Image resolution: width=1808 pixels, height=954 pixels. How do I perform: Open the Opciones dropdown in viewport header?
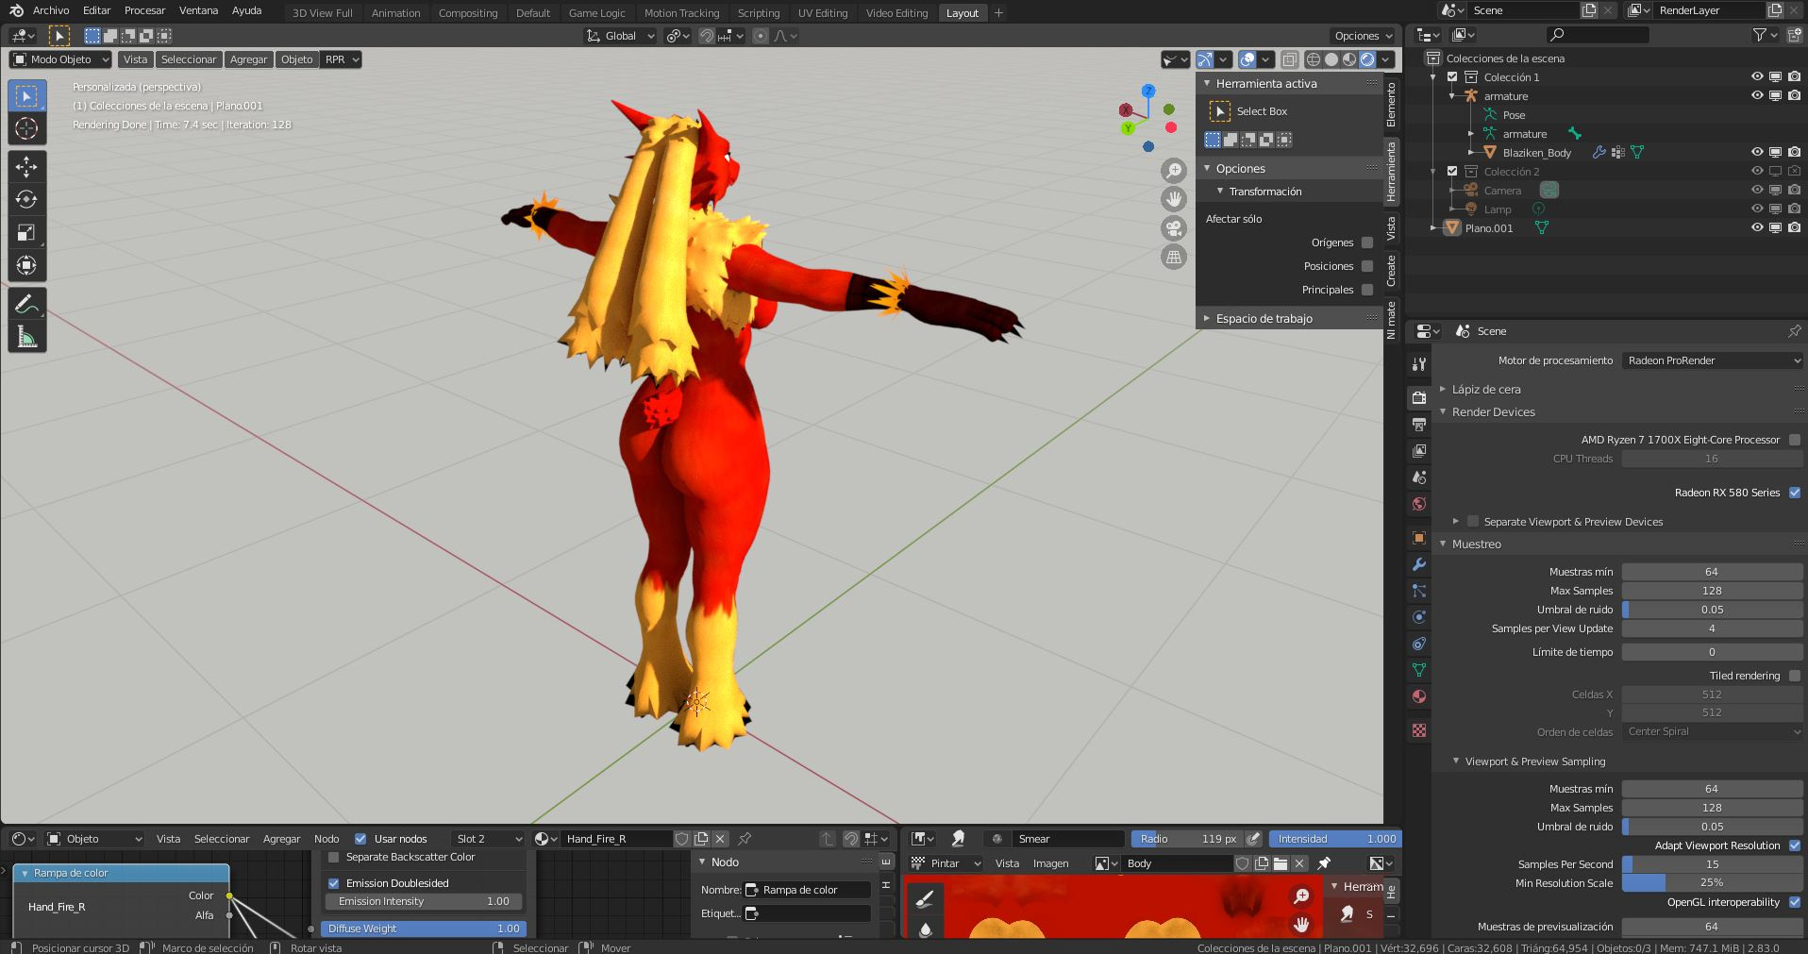1363,36
